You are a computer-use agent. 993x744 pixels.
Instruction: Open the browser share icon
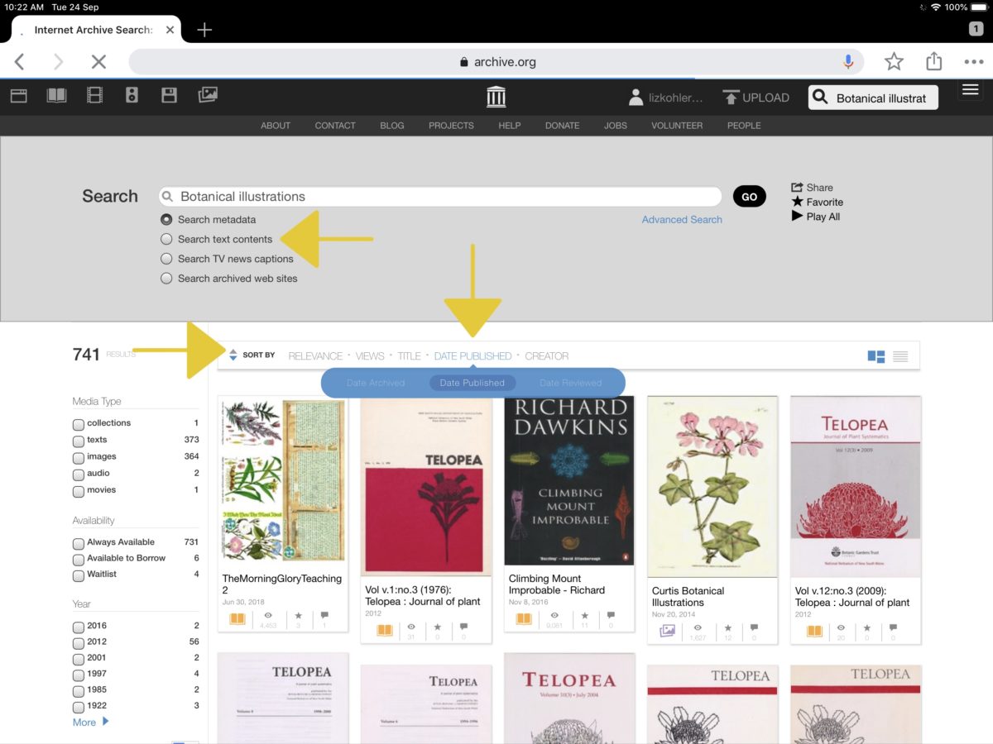934,61
